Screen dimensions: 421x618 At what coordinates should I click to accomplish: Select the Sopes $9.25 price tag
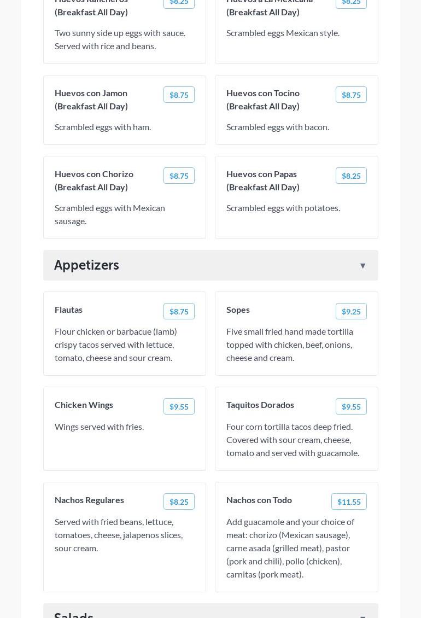pos(351,311)
